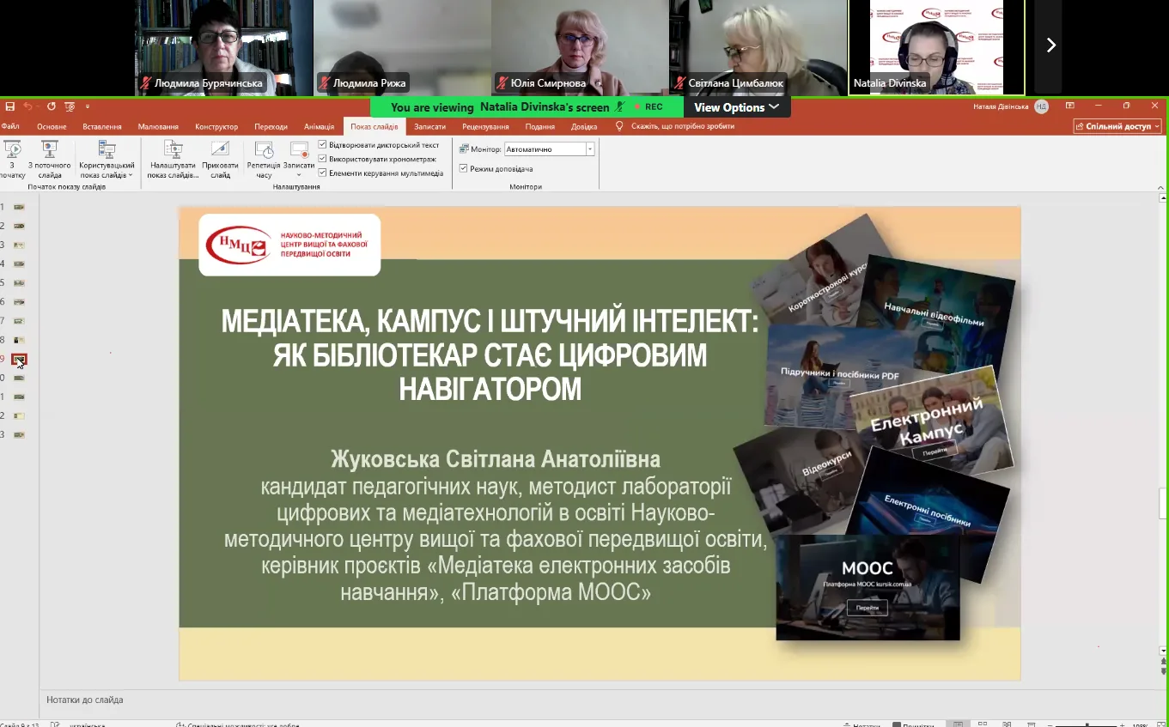Click the Redo icon in quick access toolbar

click(52, 106)
